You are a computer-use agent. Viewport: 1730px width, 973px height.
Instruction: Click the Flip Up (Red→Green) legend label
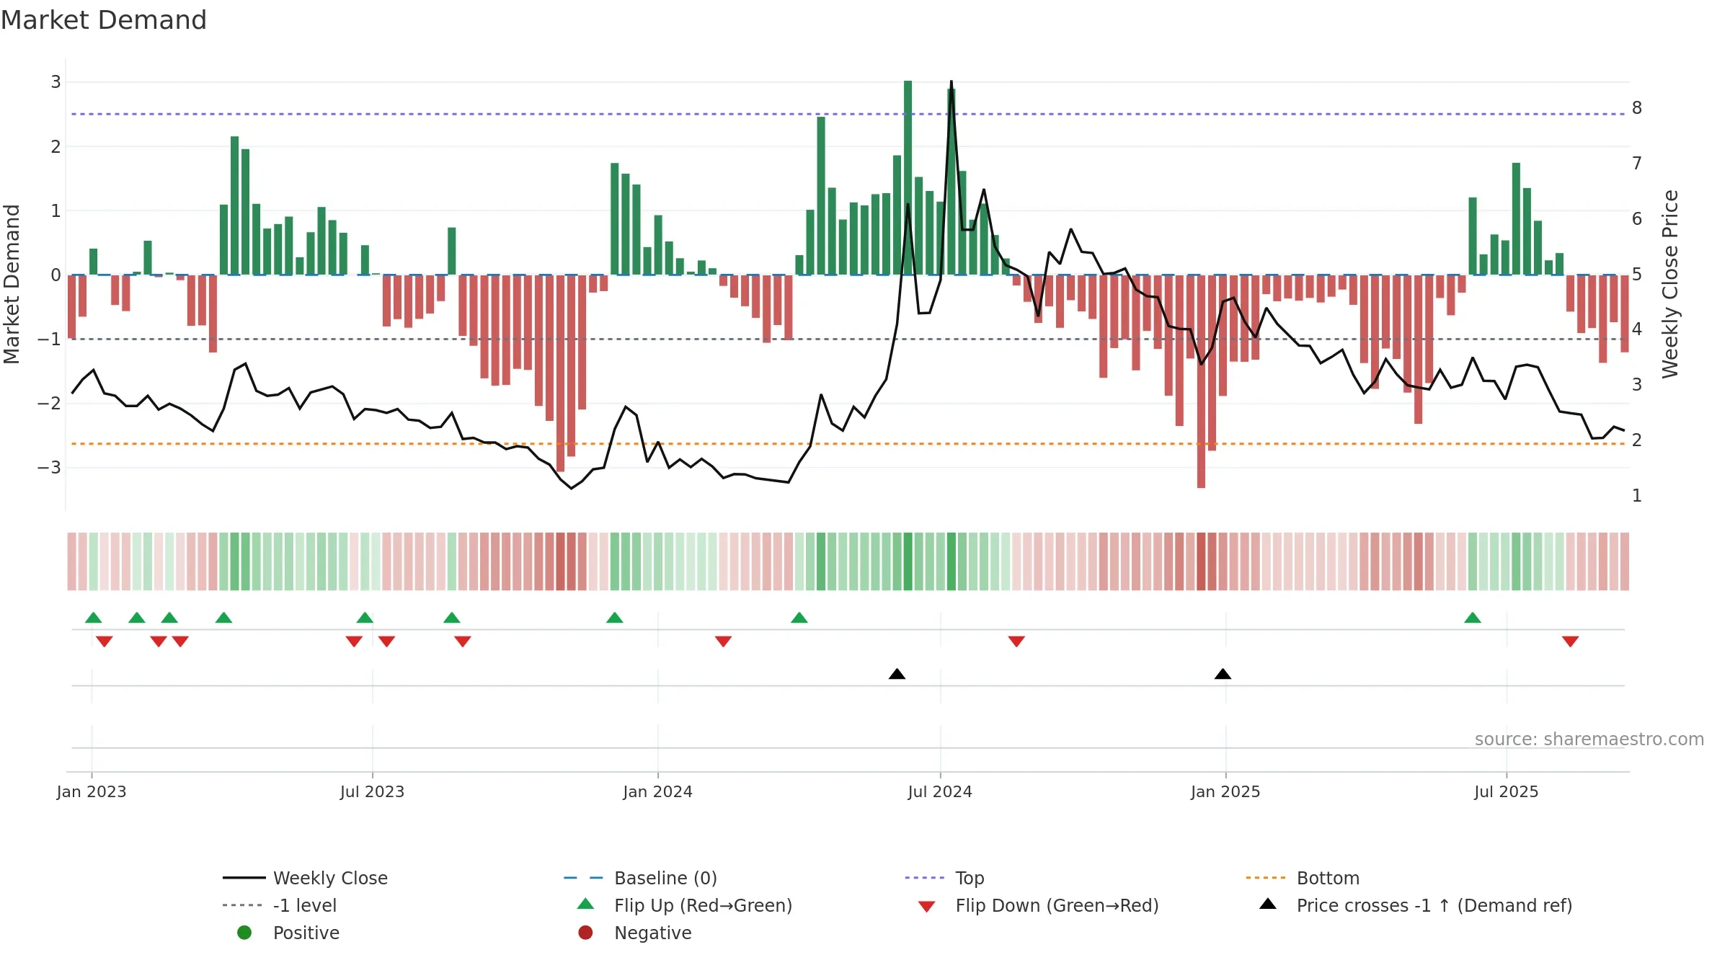coord(704,905)
